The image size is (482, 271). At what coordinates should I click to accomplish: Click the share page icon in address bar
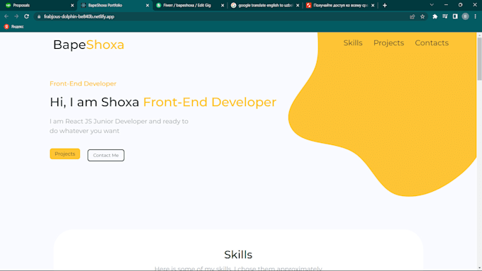(x=413, y=16)
